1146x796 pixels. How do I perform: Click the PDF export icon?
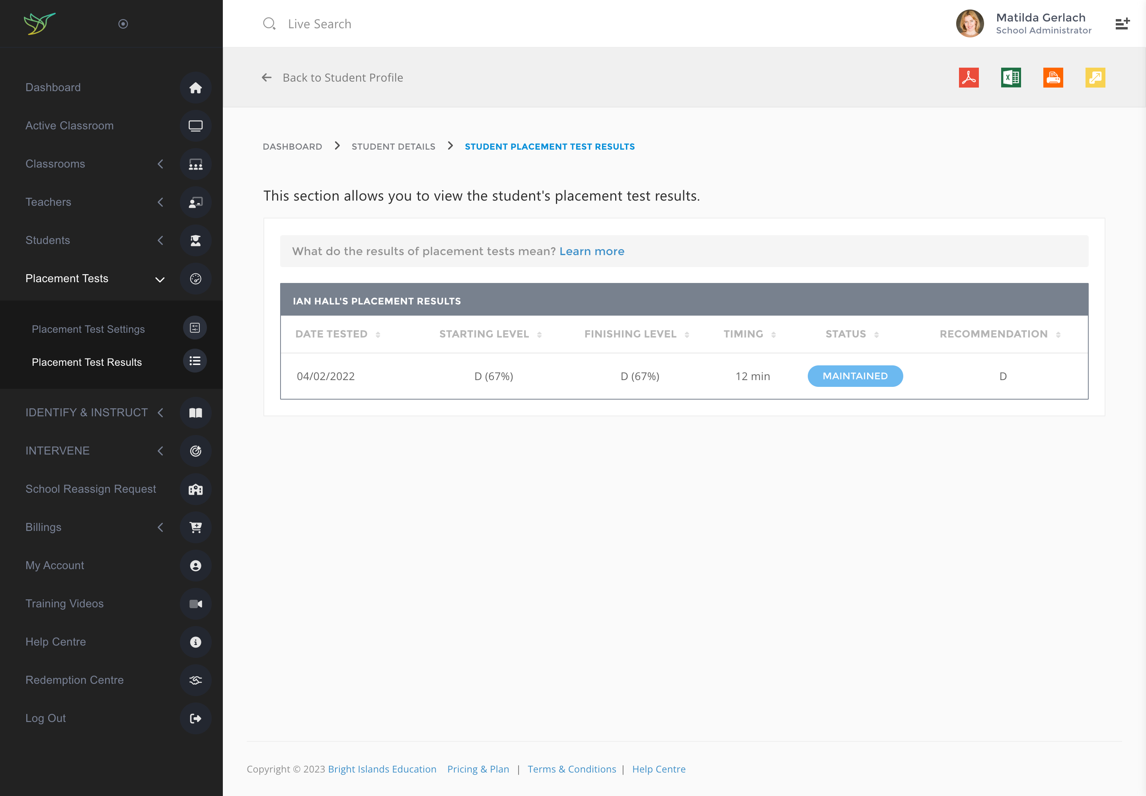point(969,78)
